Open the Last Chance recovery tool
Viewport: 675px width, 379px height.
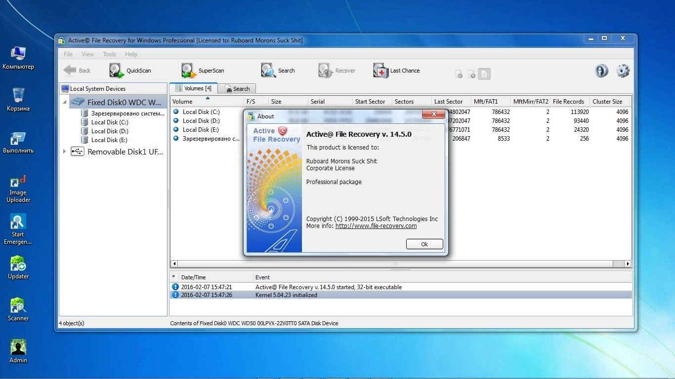tap(396, 71)
